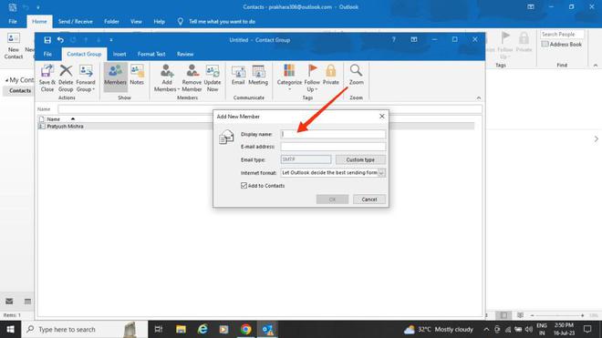This screenshot has width=602, height=338.
Task: Switch to the Review tab
Action: 185,54
